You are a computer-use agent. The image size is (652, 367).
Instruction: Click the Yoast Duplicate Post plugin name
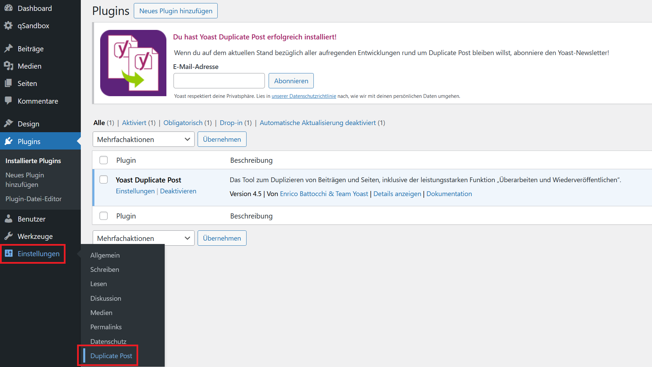coord(148,180)
